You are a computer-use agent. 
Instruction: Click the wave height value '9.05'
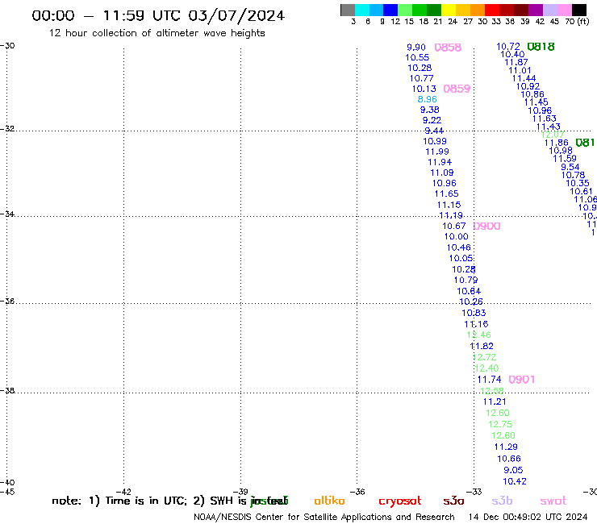click(513, 470)
